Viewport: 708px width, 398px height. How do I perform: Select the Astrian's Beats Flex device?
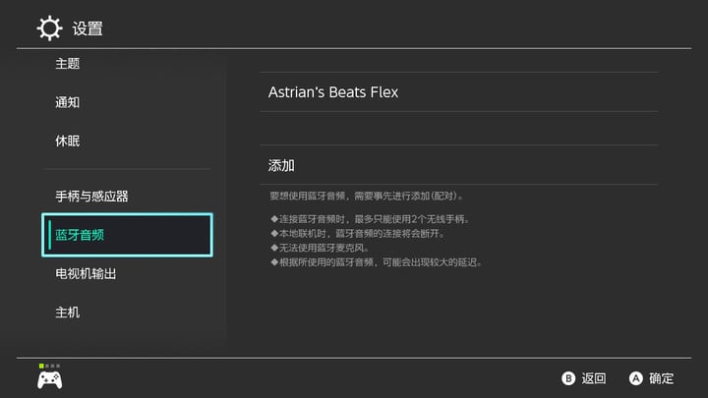459,92
